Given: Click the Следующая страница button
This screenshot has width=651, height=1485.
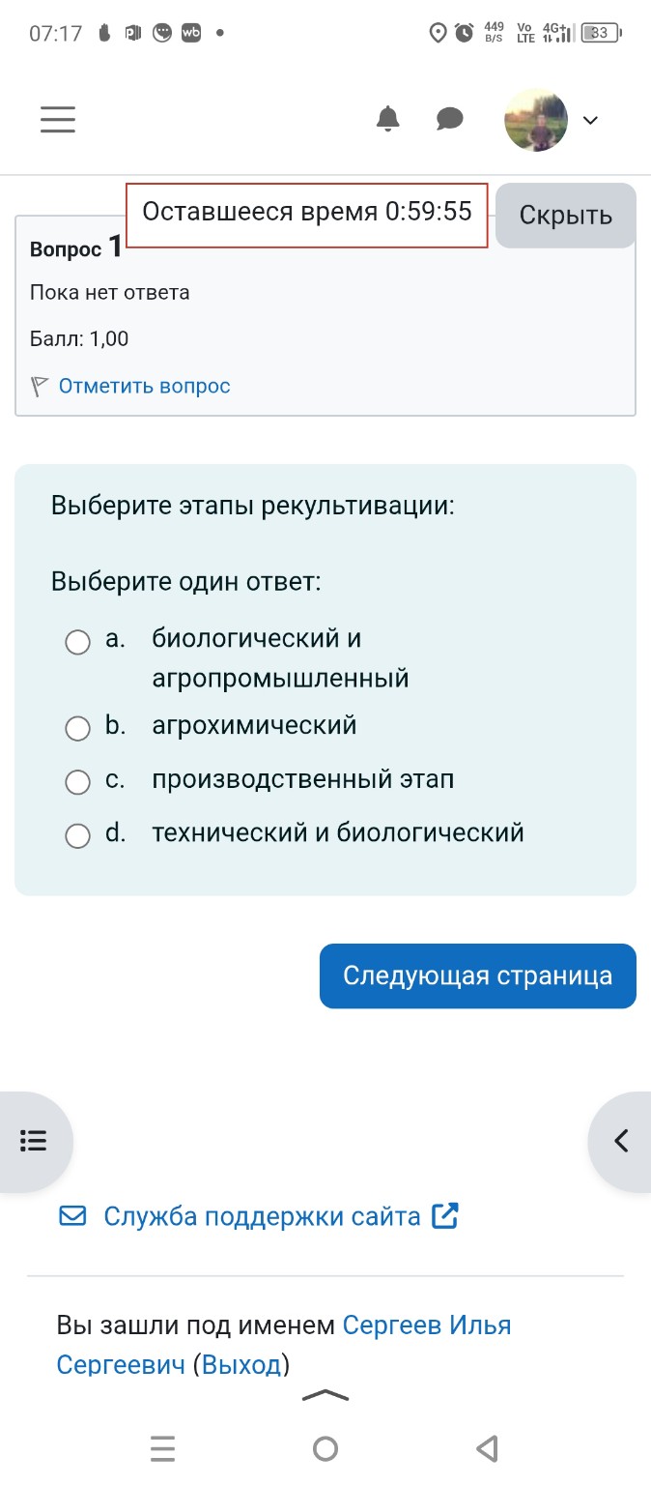Looking at the screenshot, I should click(477, 975).
